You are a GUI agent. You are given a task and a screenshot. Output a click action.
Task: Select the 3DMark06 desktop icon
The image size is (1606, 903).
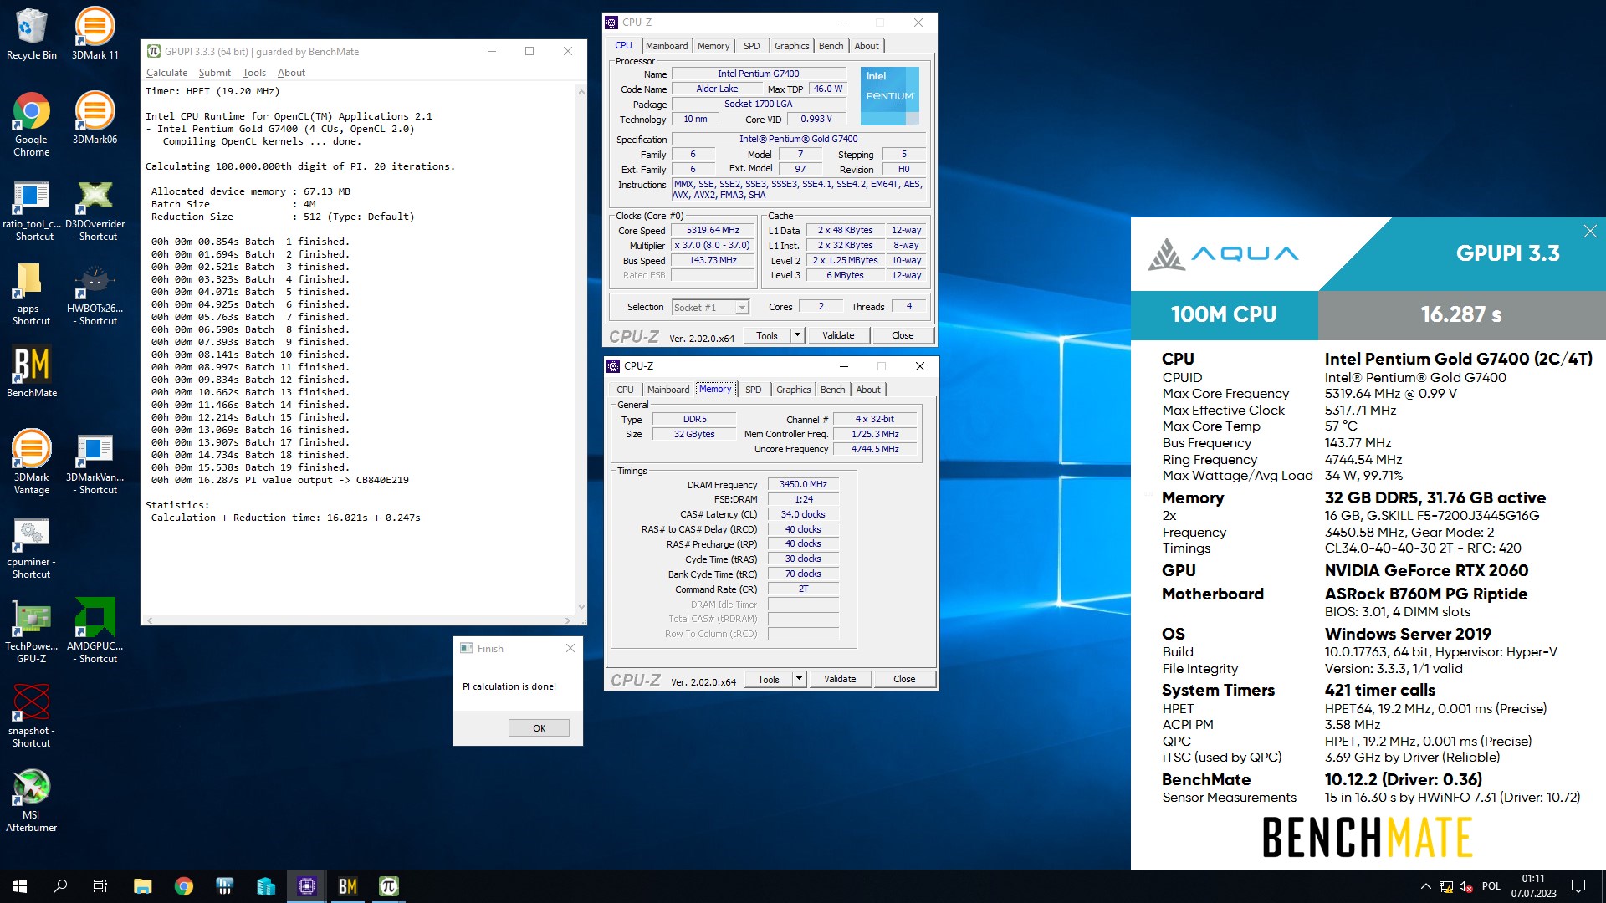point(95,118)
